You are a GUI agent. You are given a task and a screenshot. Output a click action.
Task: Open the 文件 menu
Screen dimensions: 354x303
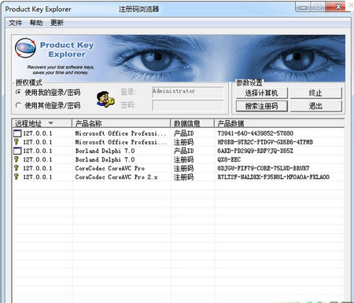click(15, 23)
